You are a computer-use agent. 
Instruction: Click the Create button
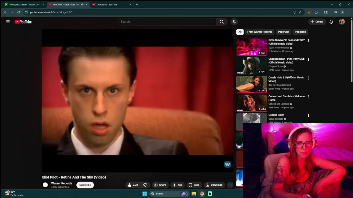pos(317,22)
